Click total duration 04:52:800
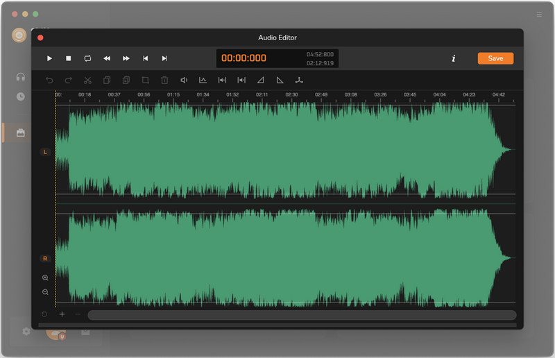 click(320, 54)
